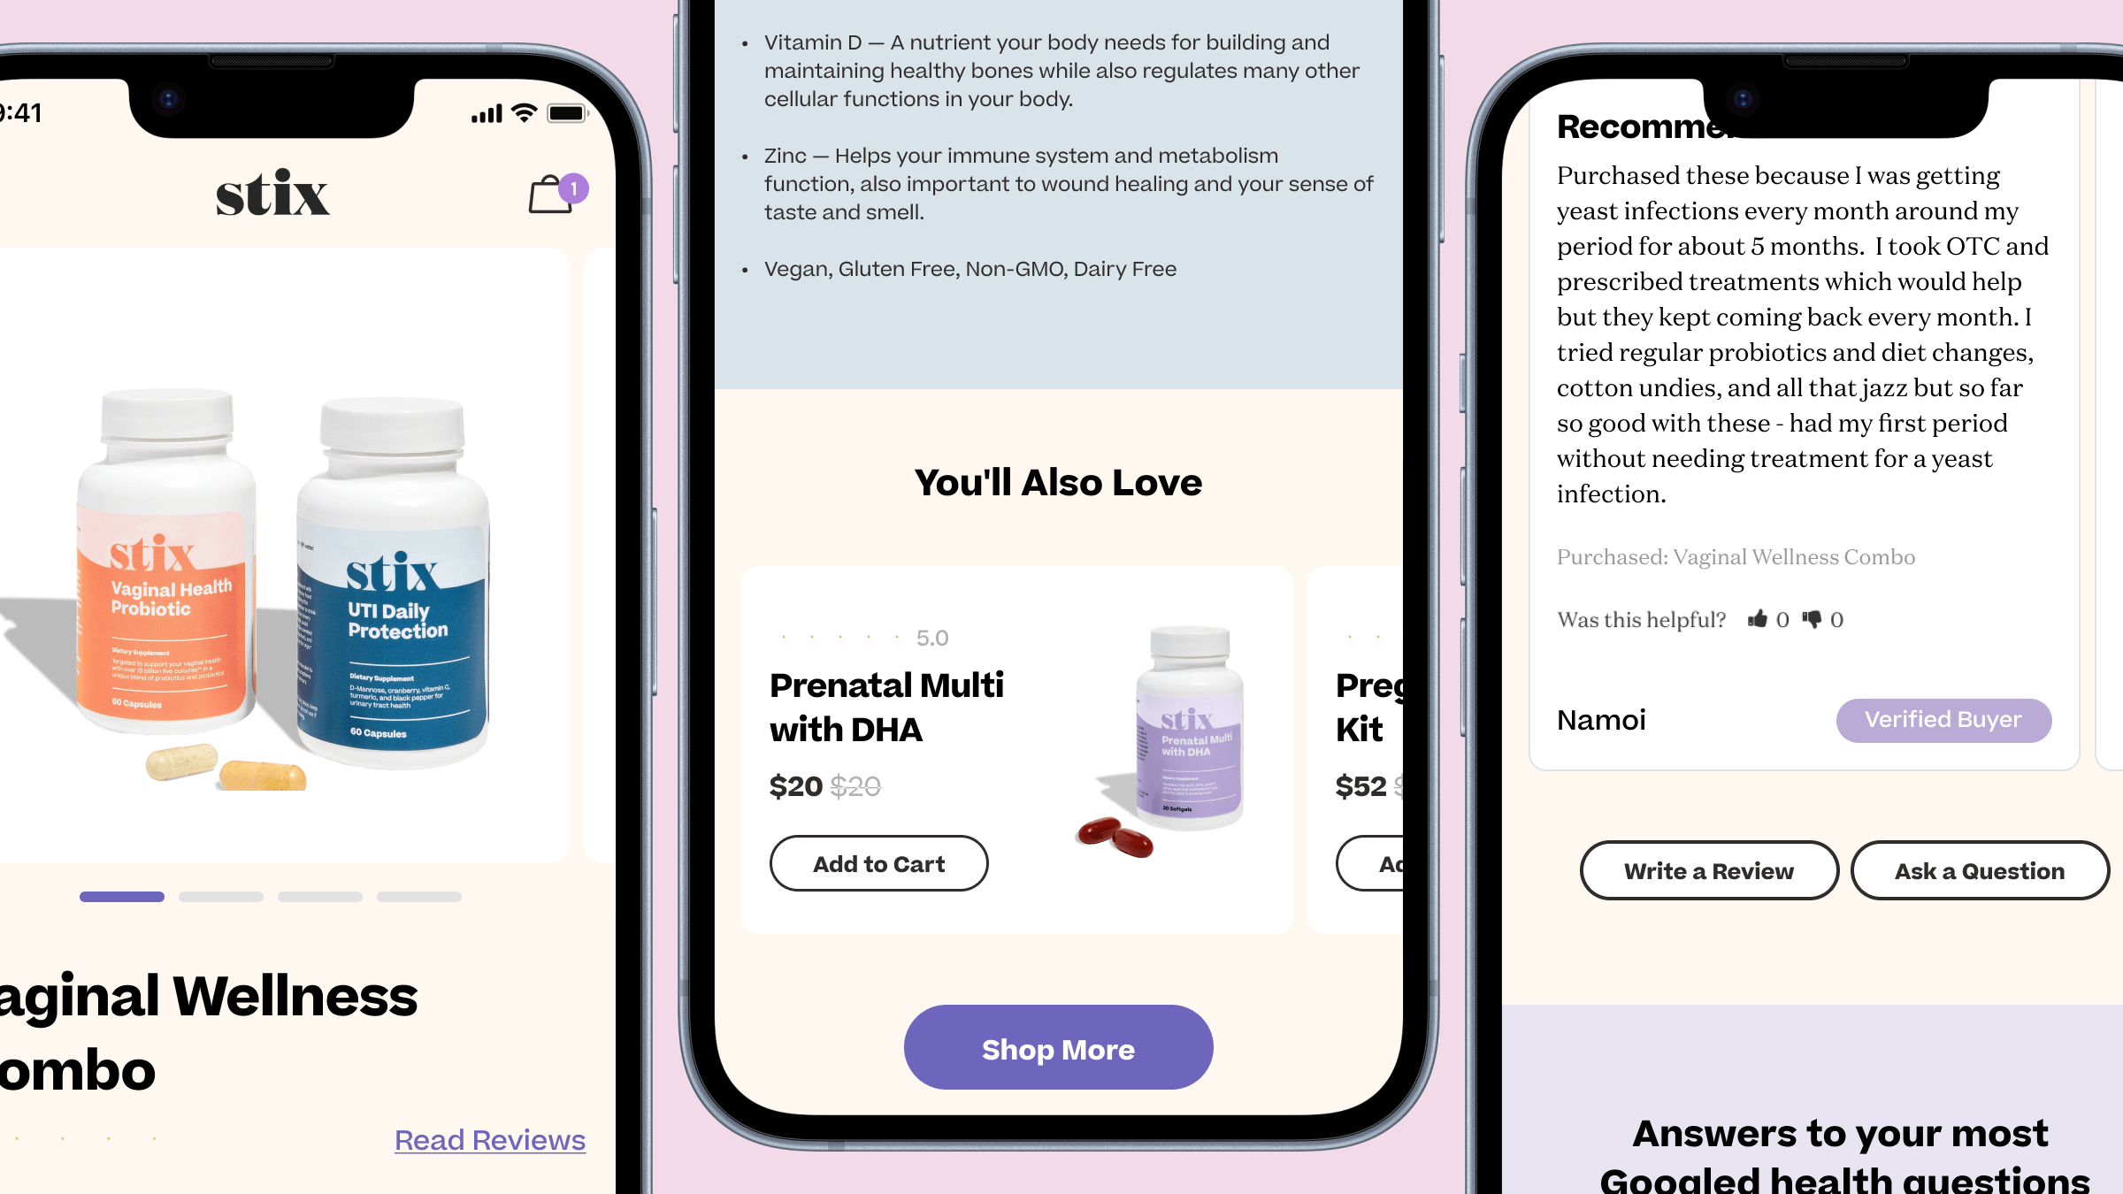The width and height of the screenshot is (2123, 1194).
Task: Tap the Verified Buyer badge icon
Action: [1943, 719]
